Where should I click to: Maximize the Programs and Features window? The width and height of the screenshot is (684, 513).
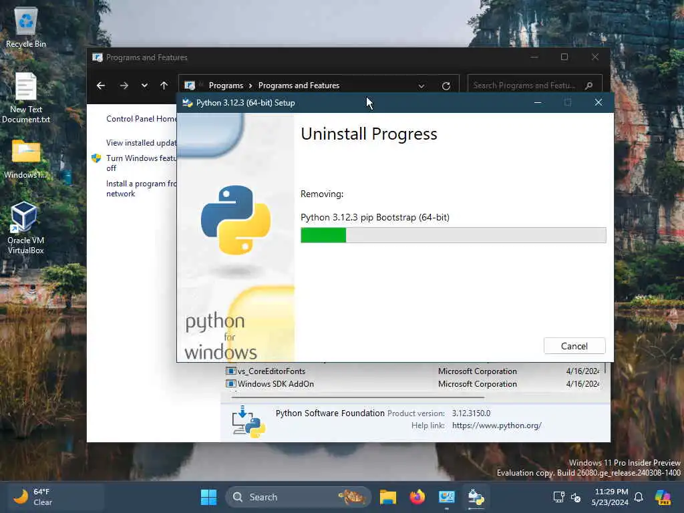pos(564,57)
